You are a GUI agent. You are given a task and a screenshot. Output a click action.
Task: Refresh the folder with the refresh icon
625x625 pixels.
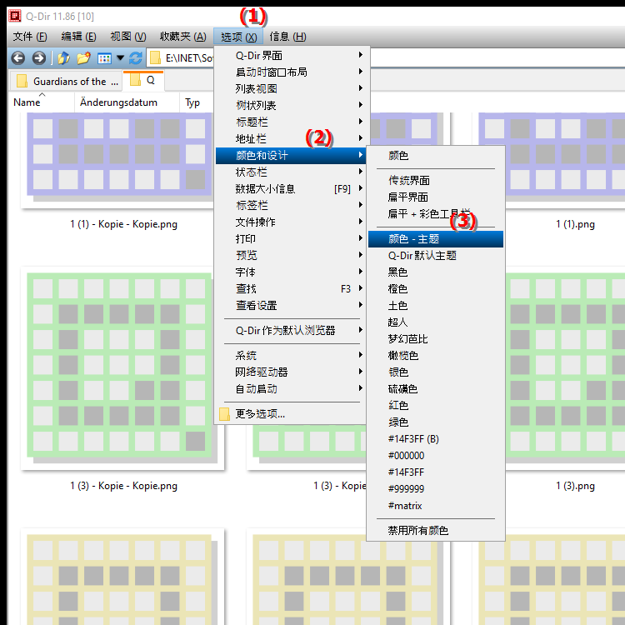pyautogui.click(x=136, y=58)
